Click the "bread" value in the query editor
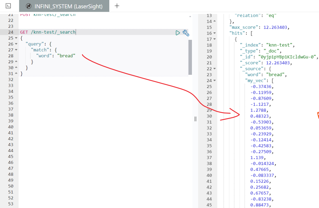The width and height of the screenshot is (319, 208). pos(66,56)
